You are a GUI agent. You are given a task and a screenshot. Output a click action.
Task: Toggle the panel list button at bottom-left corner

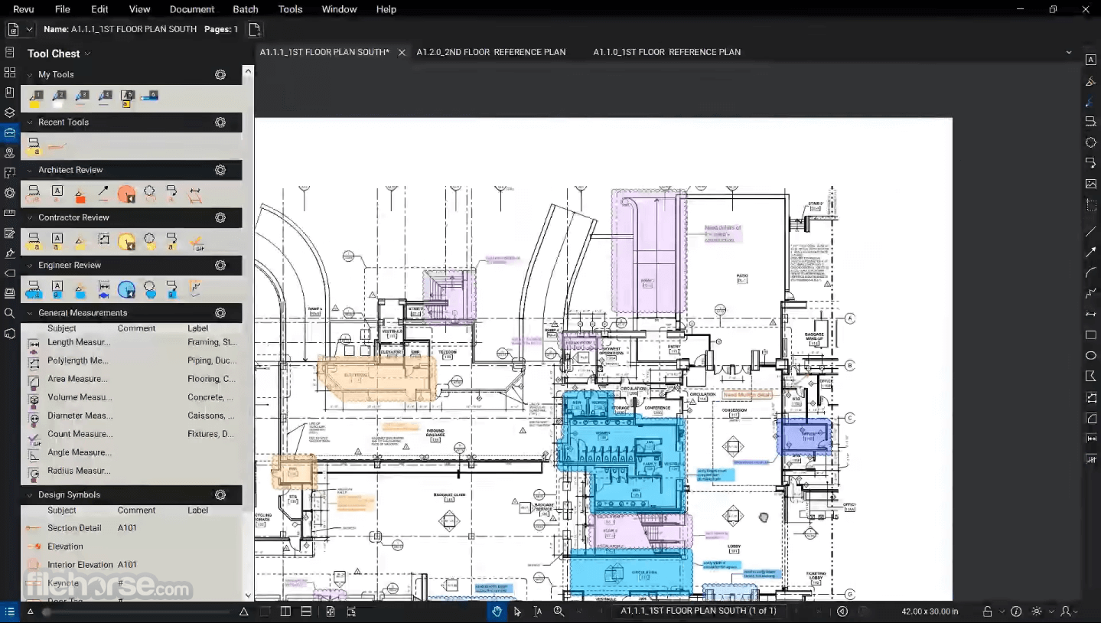pyautogui.click(x=10, y=611)
